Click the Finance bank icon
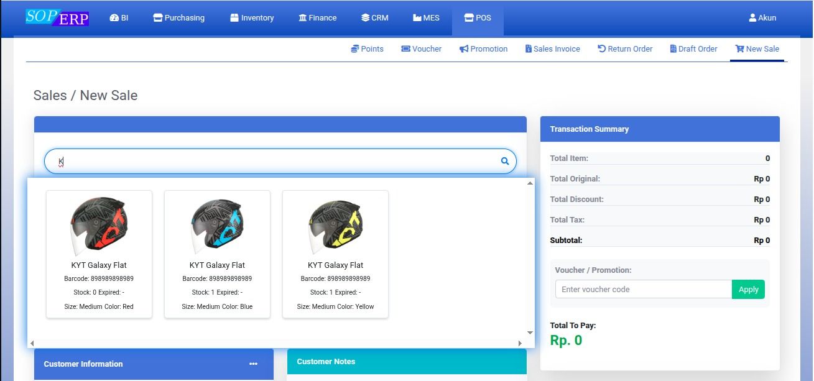The height and width of the screenshot is (381, 814). (302, 17)
